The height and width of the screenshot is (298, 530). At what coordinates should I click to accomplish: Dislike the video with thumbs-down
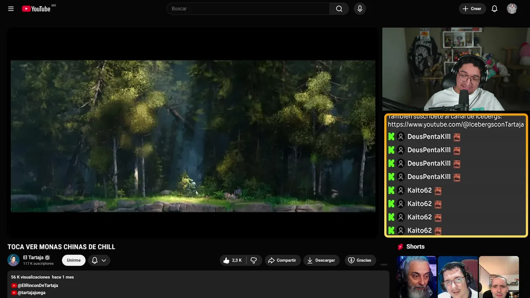point(254,260)
